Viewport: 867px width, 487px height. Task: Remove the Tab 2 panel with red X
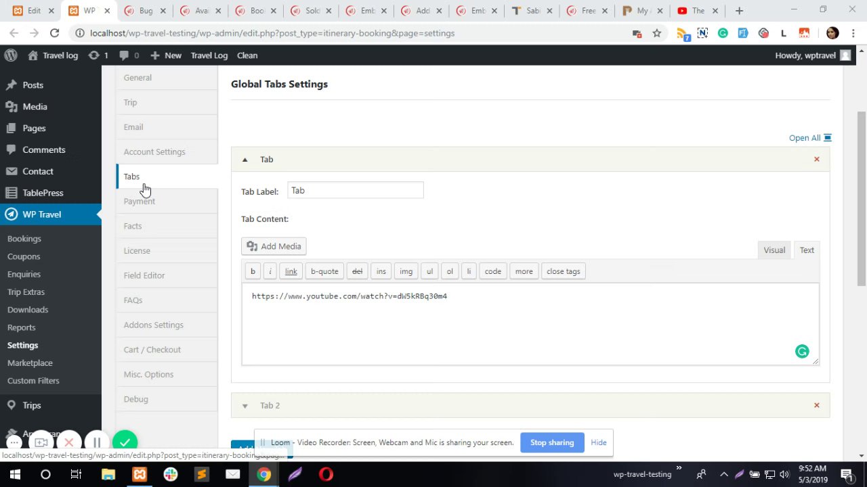pyautogui.click(x=816, y=406)
